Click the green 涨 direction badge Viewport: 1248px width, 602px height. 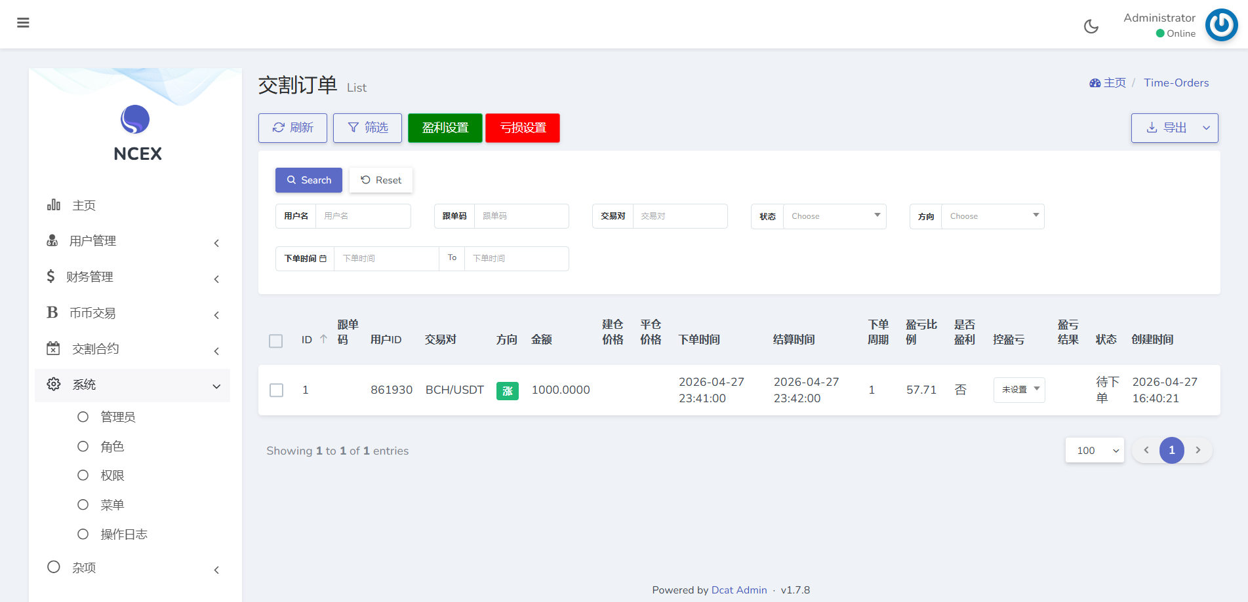507,390
